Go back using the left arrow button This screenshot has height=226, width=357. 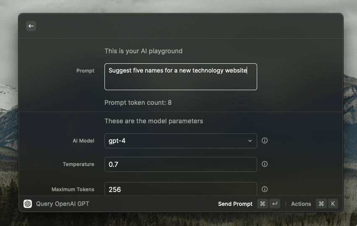pos(31,26)
